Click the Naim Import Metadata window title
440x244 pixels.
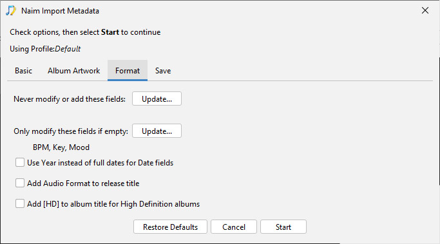[60, 11]
